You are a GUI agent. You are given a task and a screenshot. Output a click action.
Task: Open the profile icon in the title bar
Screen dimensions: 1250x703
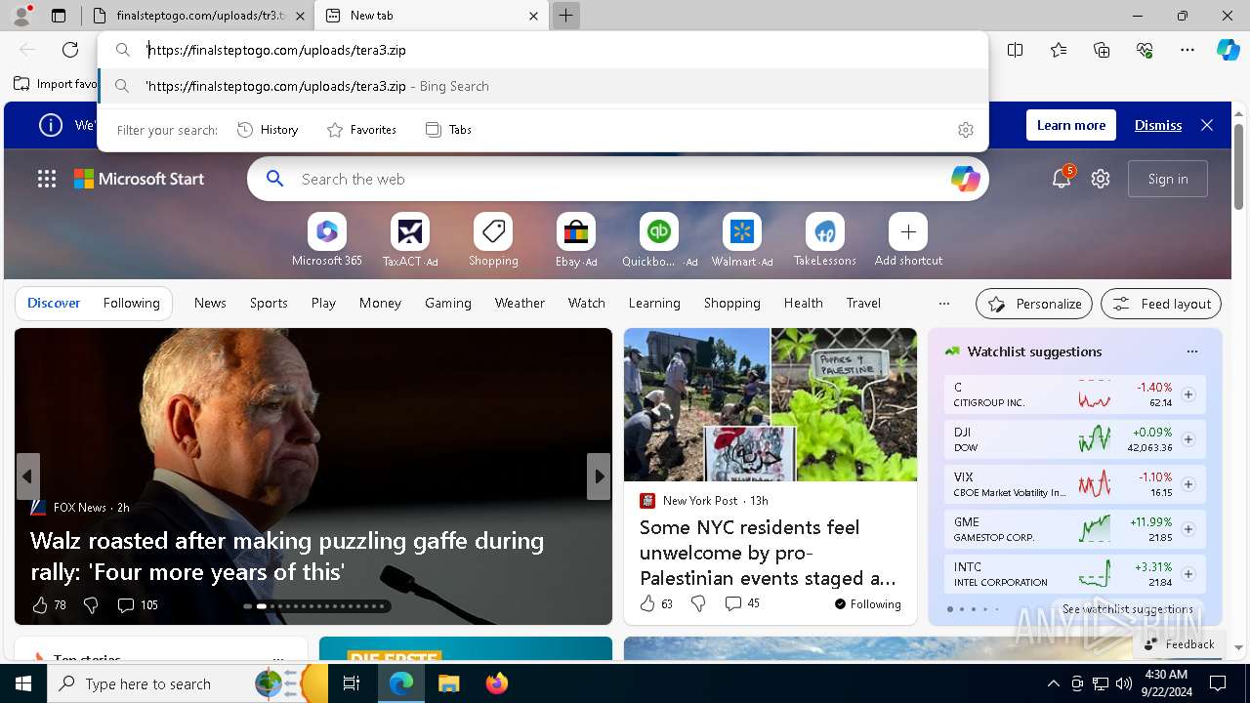pyautogui.click(x=21, y=16)
